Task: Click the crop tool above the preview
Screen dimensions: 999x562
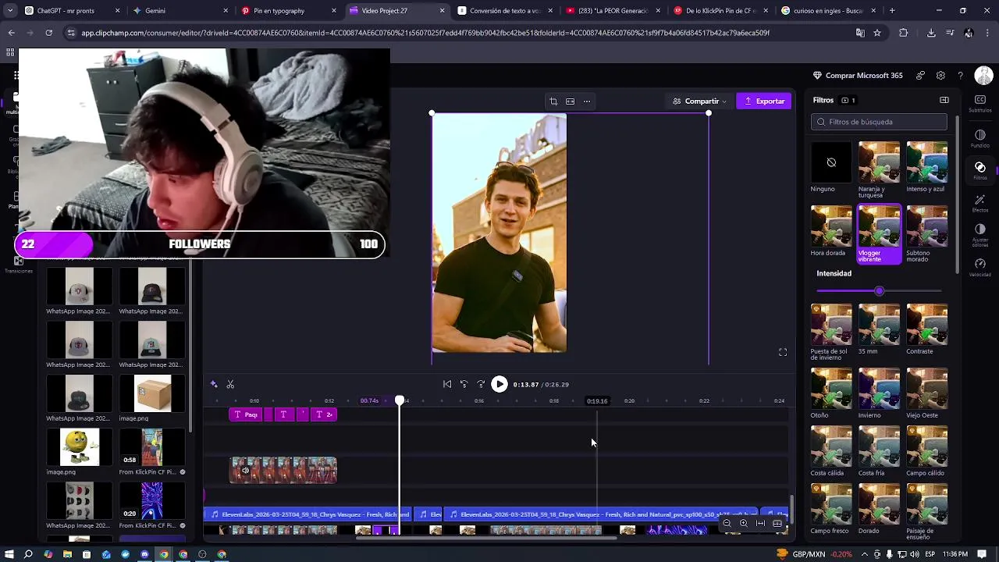Action: tap(553, 101)
